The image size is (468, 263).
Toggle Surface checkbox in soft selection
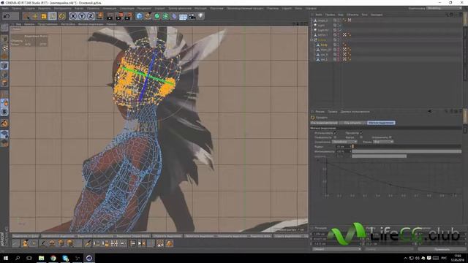coord(335,137)
